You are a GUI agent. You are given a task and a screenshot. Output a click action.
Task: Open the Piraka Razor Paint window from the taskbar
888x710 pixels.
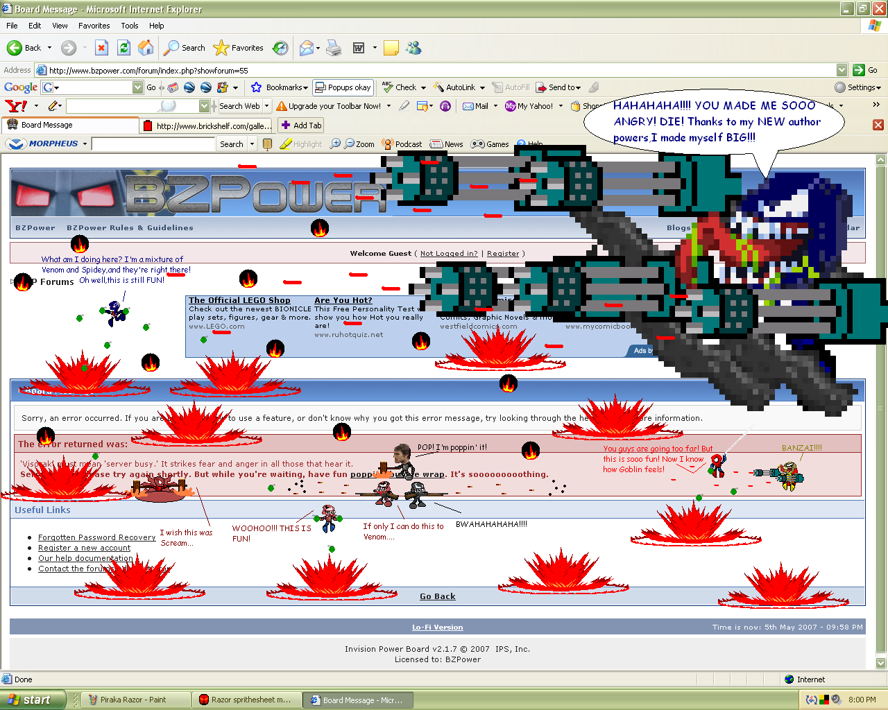coord(135,700)
